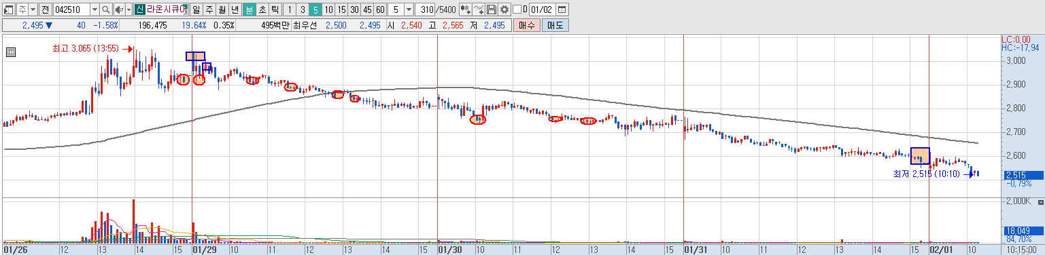Click the stock code field showing 042510
The height and width of the screenshot is (255, 1045).
[71, 10]
